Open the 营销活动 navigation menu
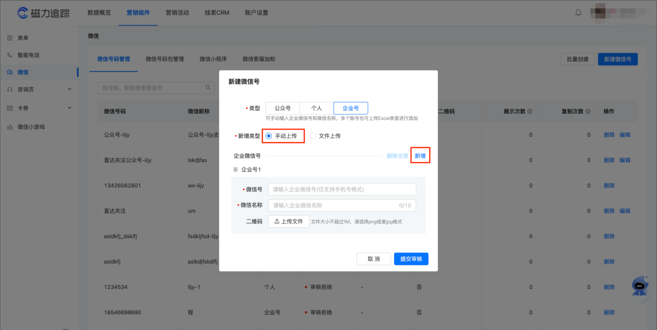The width and height of the screenshot is (657, 330). (x=176, y=13)
